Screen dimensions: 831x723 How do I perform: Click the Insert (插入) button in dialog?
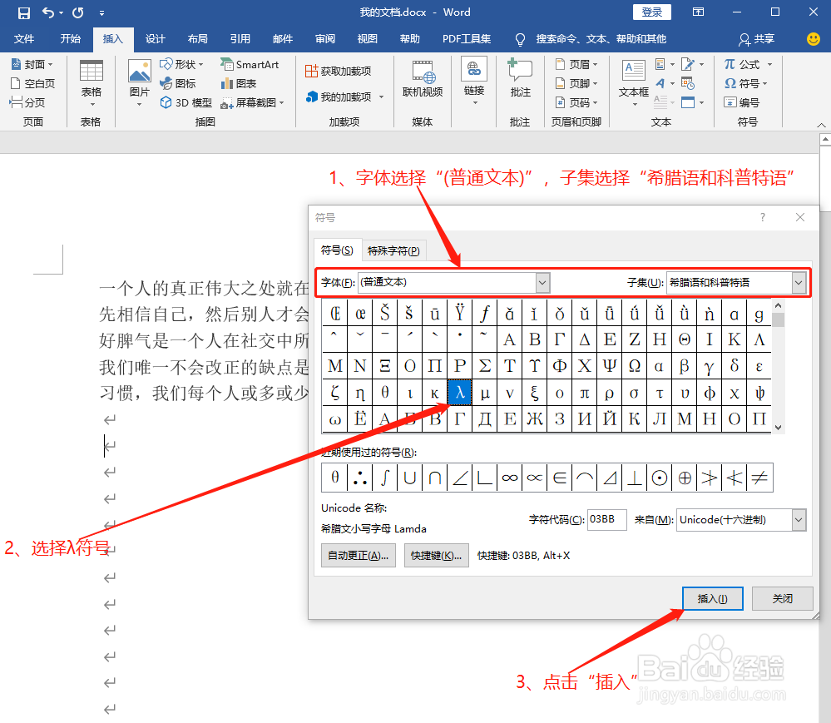pyautogui.click(x=712, y=598)
